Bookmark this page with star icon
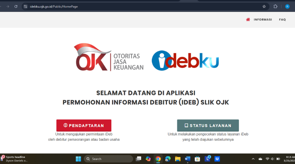This screenshot has width=295, height=164. tap(264, 6)
